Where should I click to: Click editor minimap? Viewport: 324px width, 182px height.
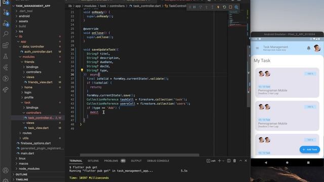click(x=237, y=19)
